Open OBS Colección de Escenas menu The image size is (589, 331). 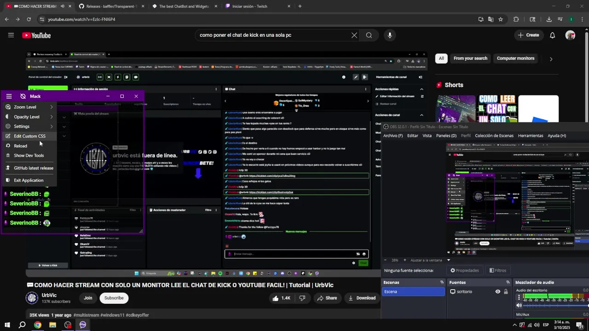(494, 136)
